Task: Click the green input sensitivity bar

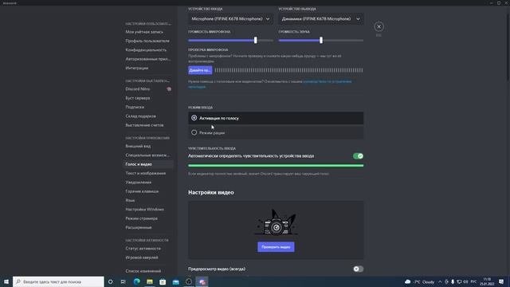Action: tap(276, 166)
